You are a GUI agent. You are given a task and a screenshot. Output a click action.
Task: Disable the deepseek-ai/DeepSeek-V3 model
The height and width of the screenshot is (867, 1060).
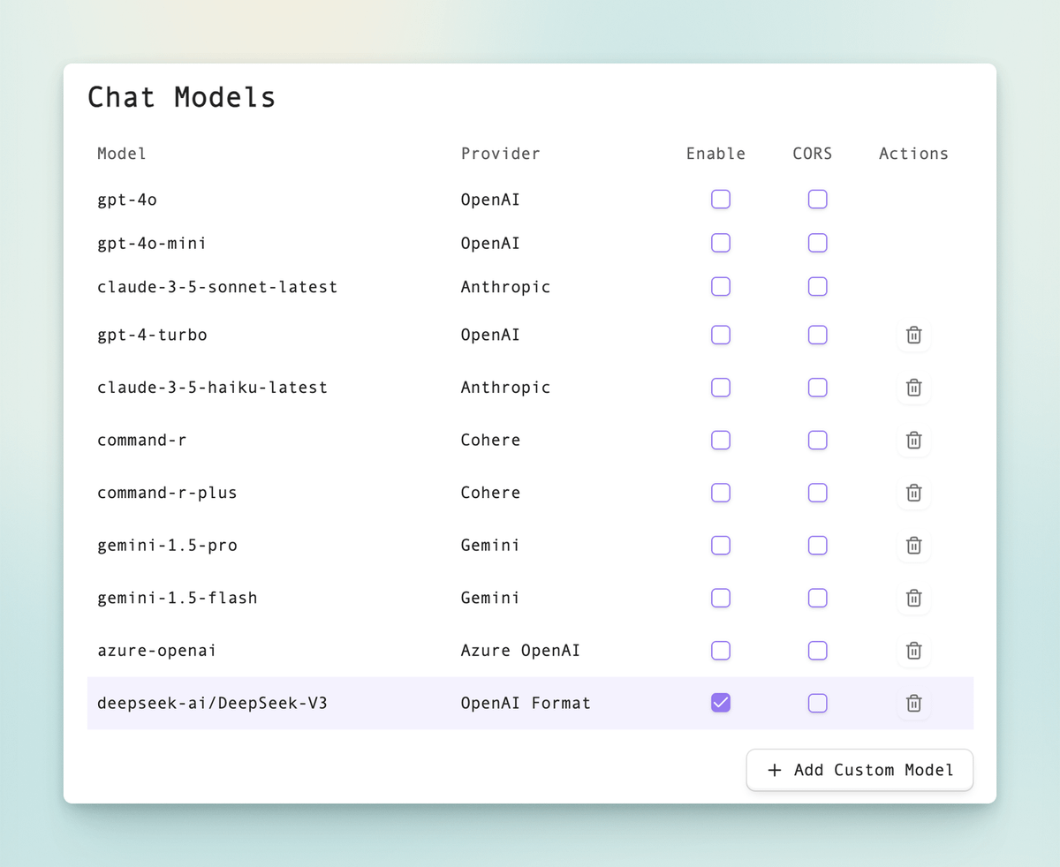point(720,703)
